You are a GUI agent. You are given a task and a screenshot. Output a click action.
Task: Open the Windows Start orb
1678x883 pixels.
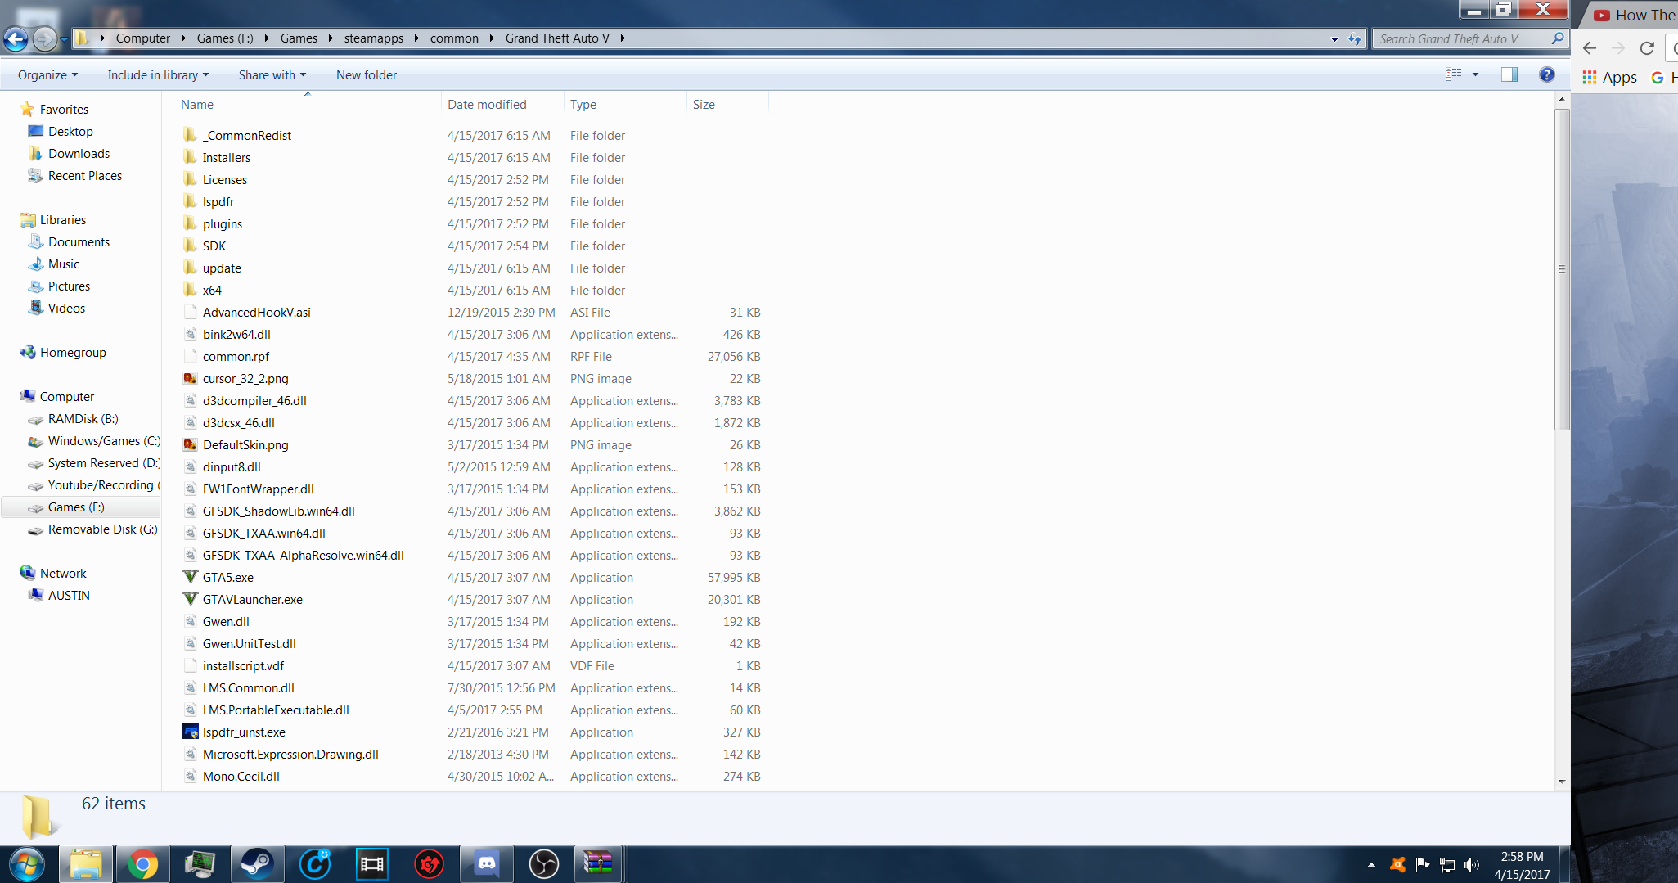[x=27, y=864]
